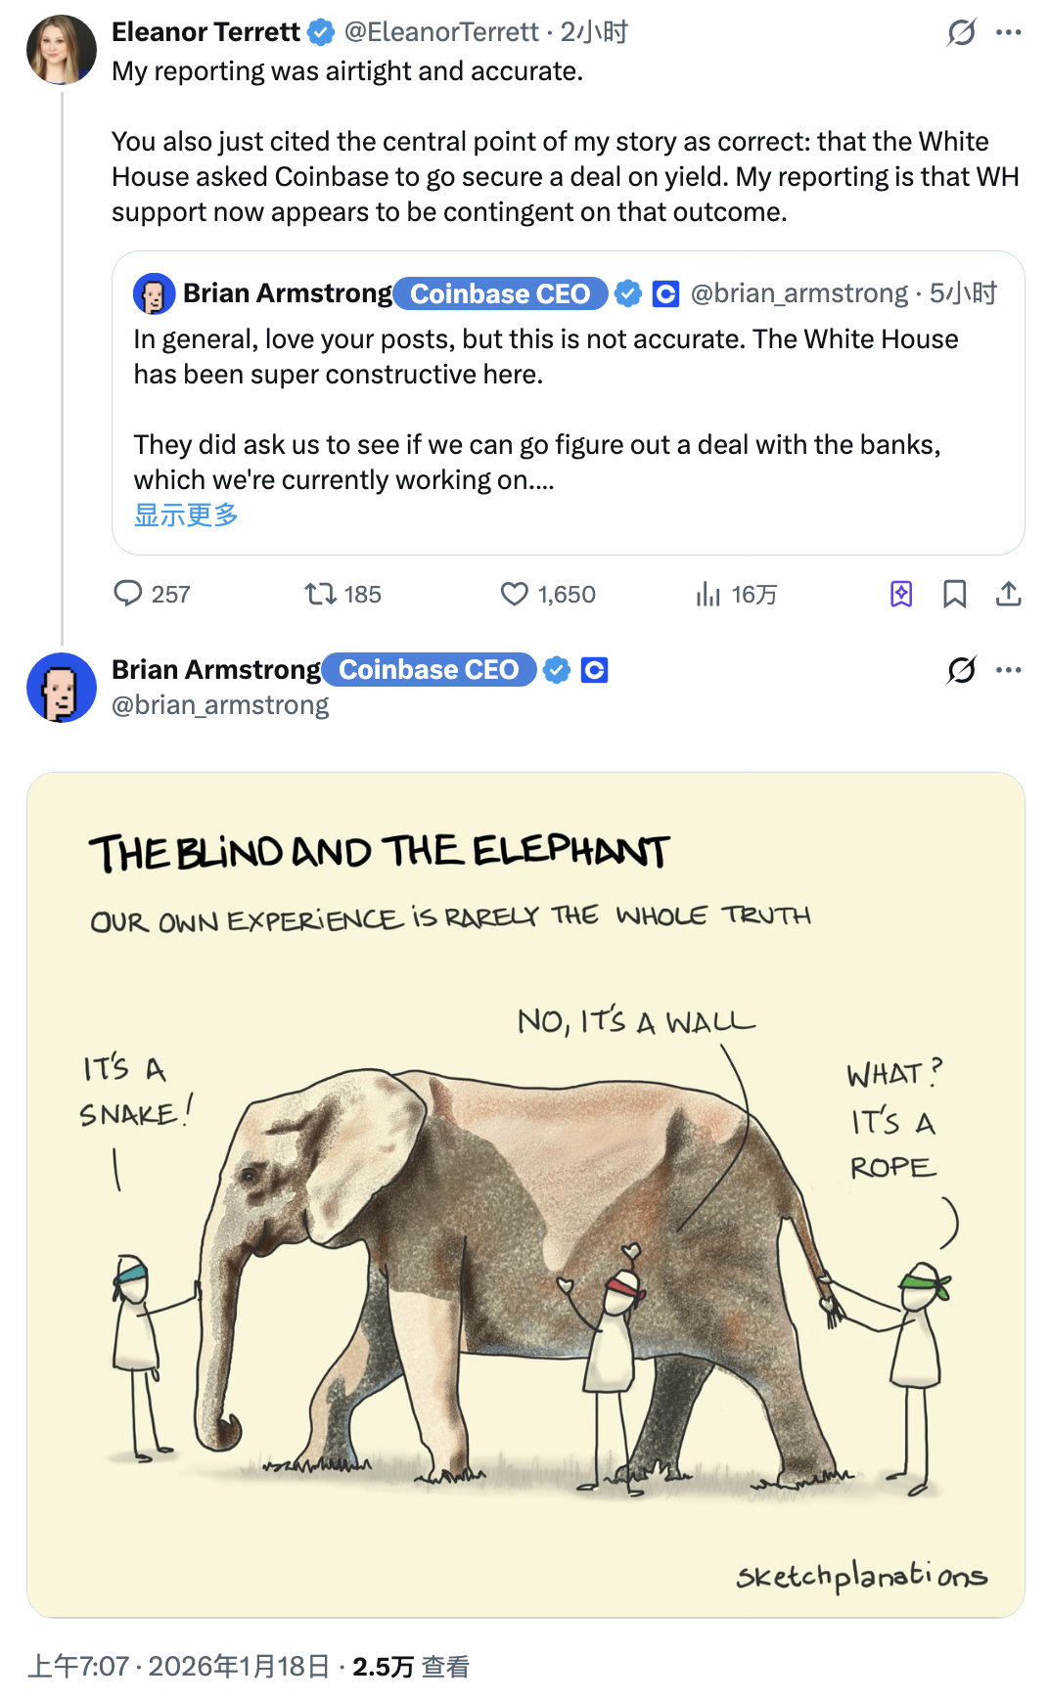
Task: Open view analytics for Eleanor's post
Action: pos(707,594)
